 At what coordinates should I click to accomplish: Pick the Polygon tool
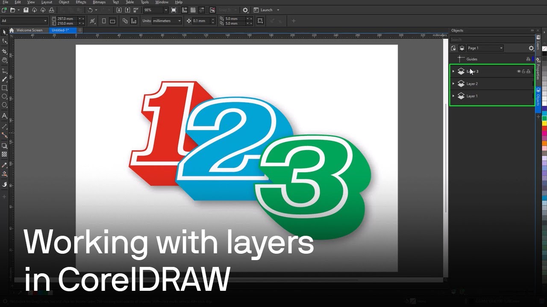(x=5, y=105)
